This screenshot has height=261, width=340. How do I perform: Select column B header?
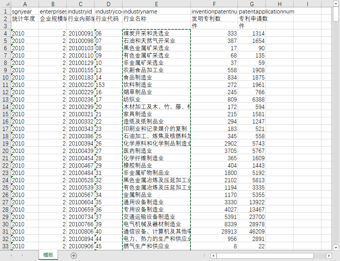tap(53, 4)
